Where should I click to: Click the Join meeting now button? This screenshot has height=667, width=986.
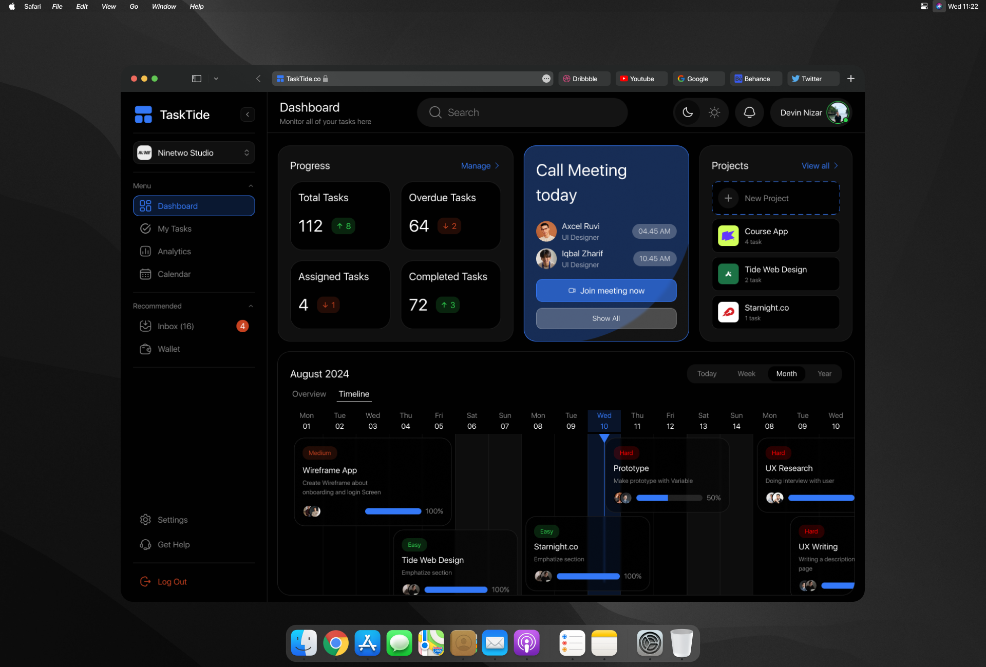click(x=606, y=290)
